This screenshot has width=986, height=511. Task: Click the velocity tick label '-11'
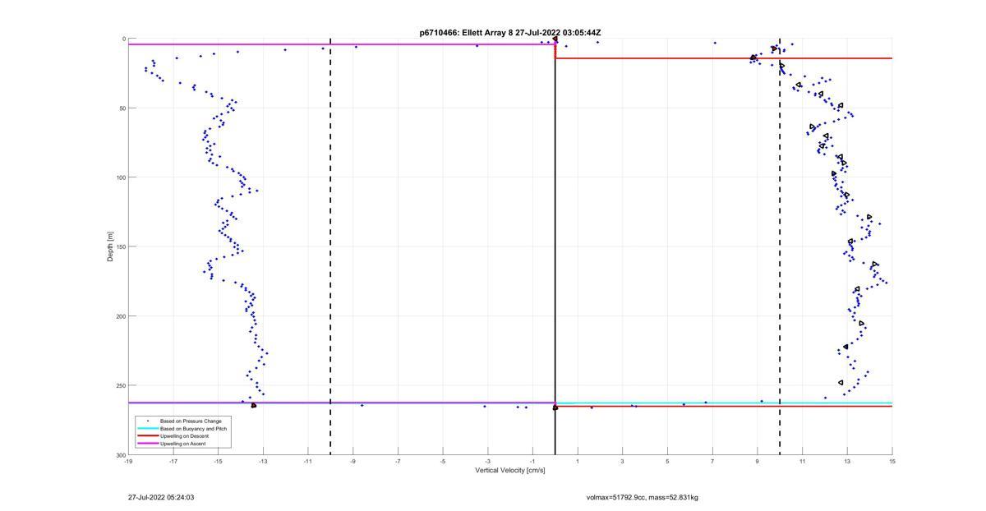click(x=308, y=462)
